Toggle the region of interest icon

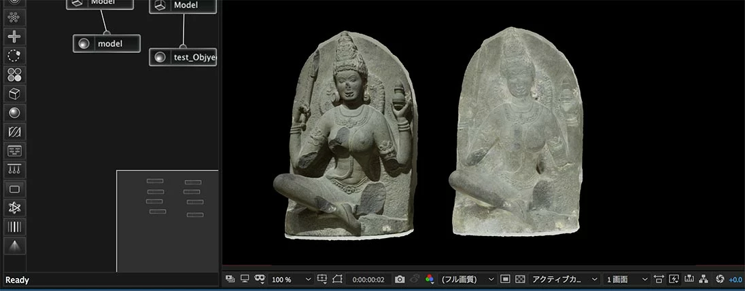tap(337, 279)
